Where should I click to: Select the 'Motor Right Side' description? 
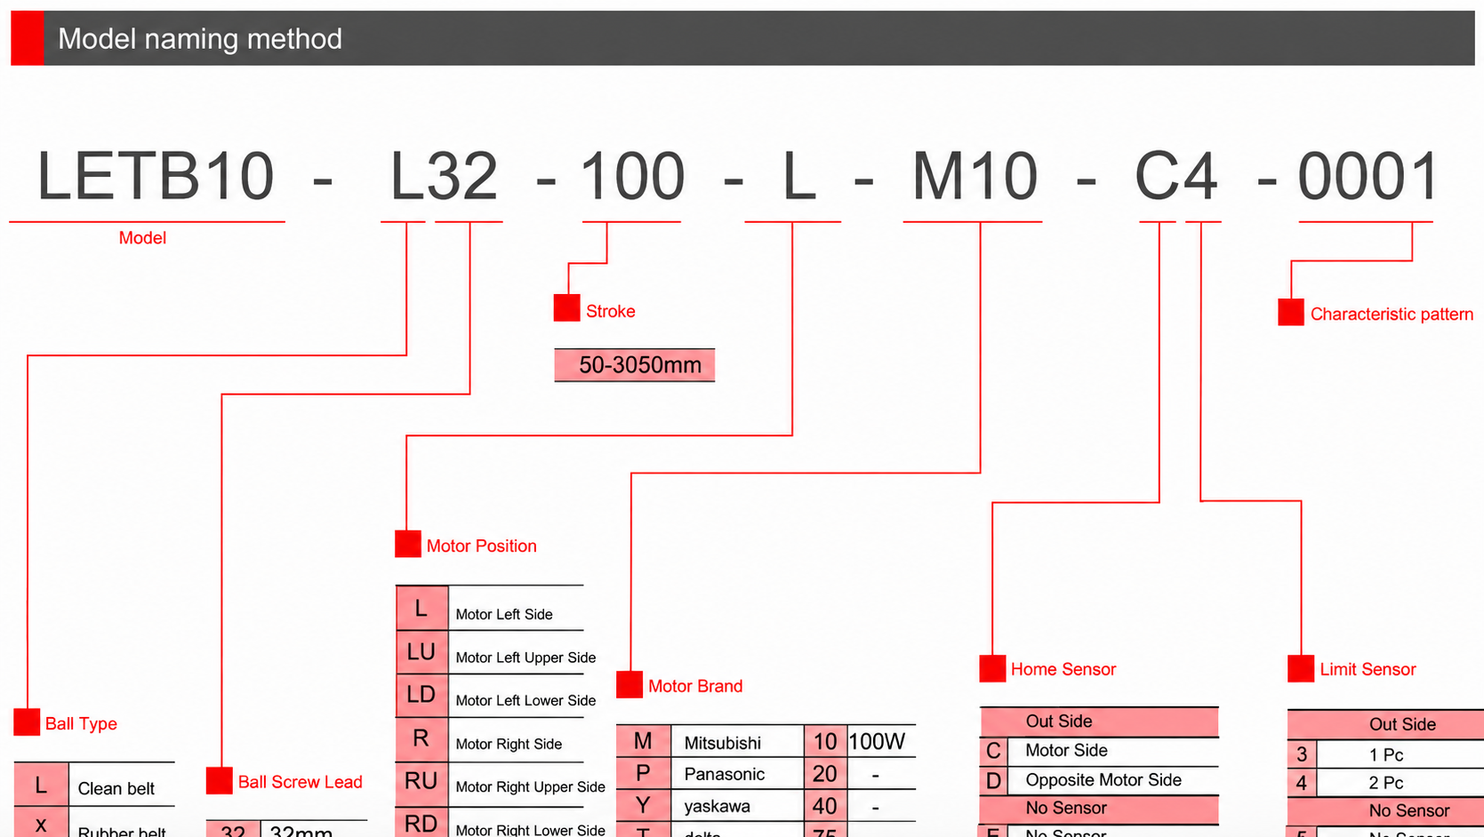pos(509,745)
